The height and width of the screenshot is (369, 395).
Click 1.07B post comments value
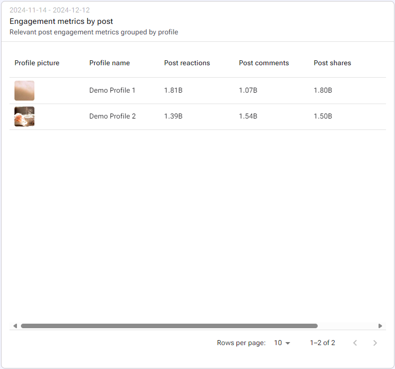click(x=248, y=90)
